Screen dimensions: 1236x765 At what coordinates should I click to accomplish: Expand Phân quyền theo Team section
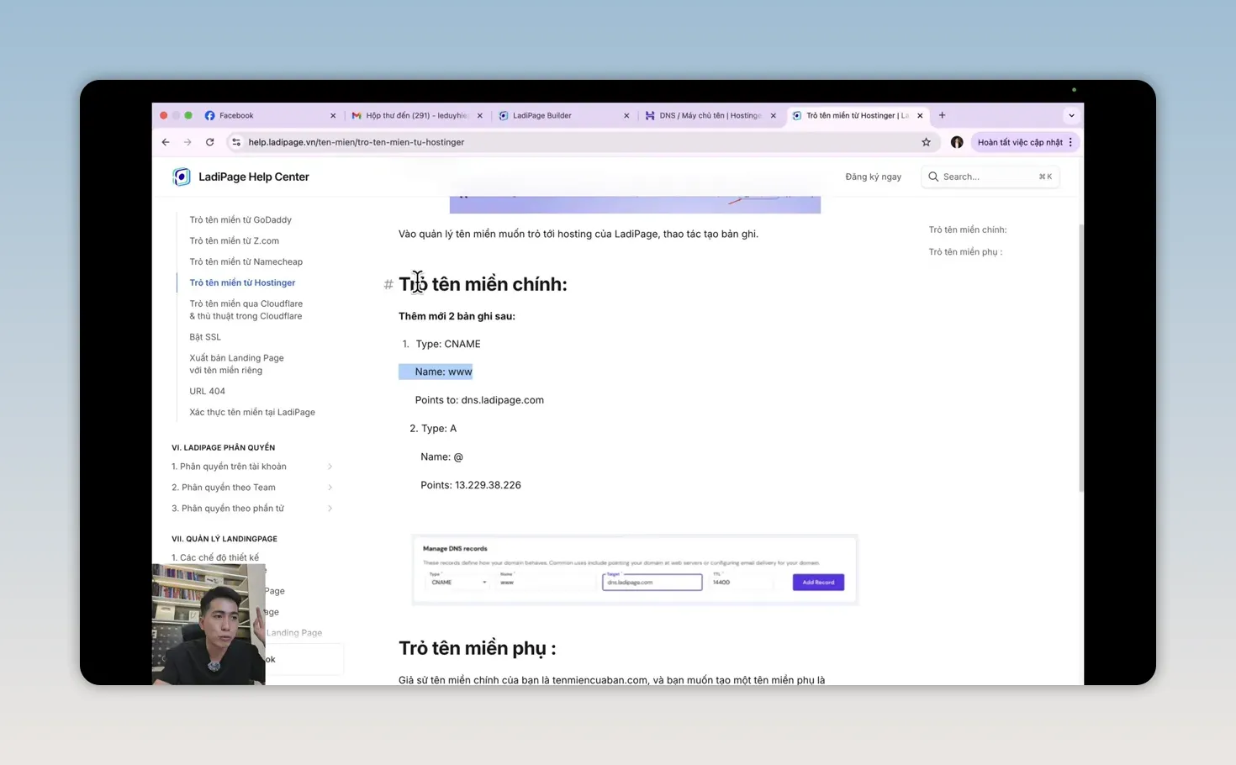click(x=330, y=488)
